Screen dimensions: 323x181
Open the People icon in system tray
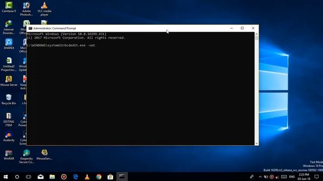(x=252, y=176)
